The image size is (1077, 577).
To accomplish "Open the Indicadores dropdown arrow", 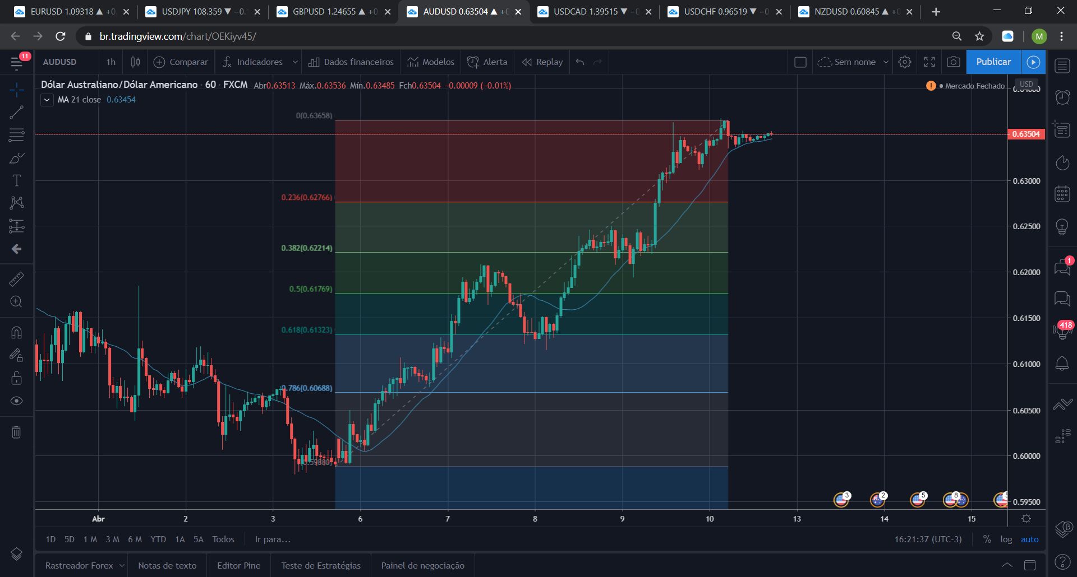I will pyautogui.click(x=296, y=62).
